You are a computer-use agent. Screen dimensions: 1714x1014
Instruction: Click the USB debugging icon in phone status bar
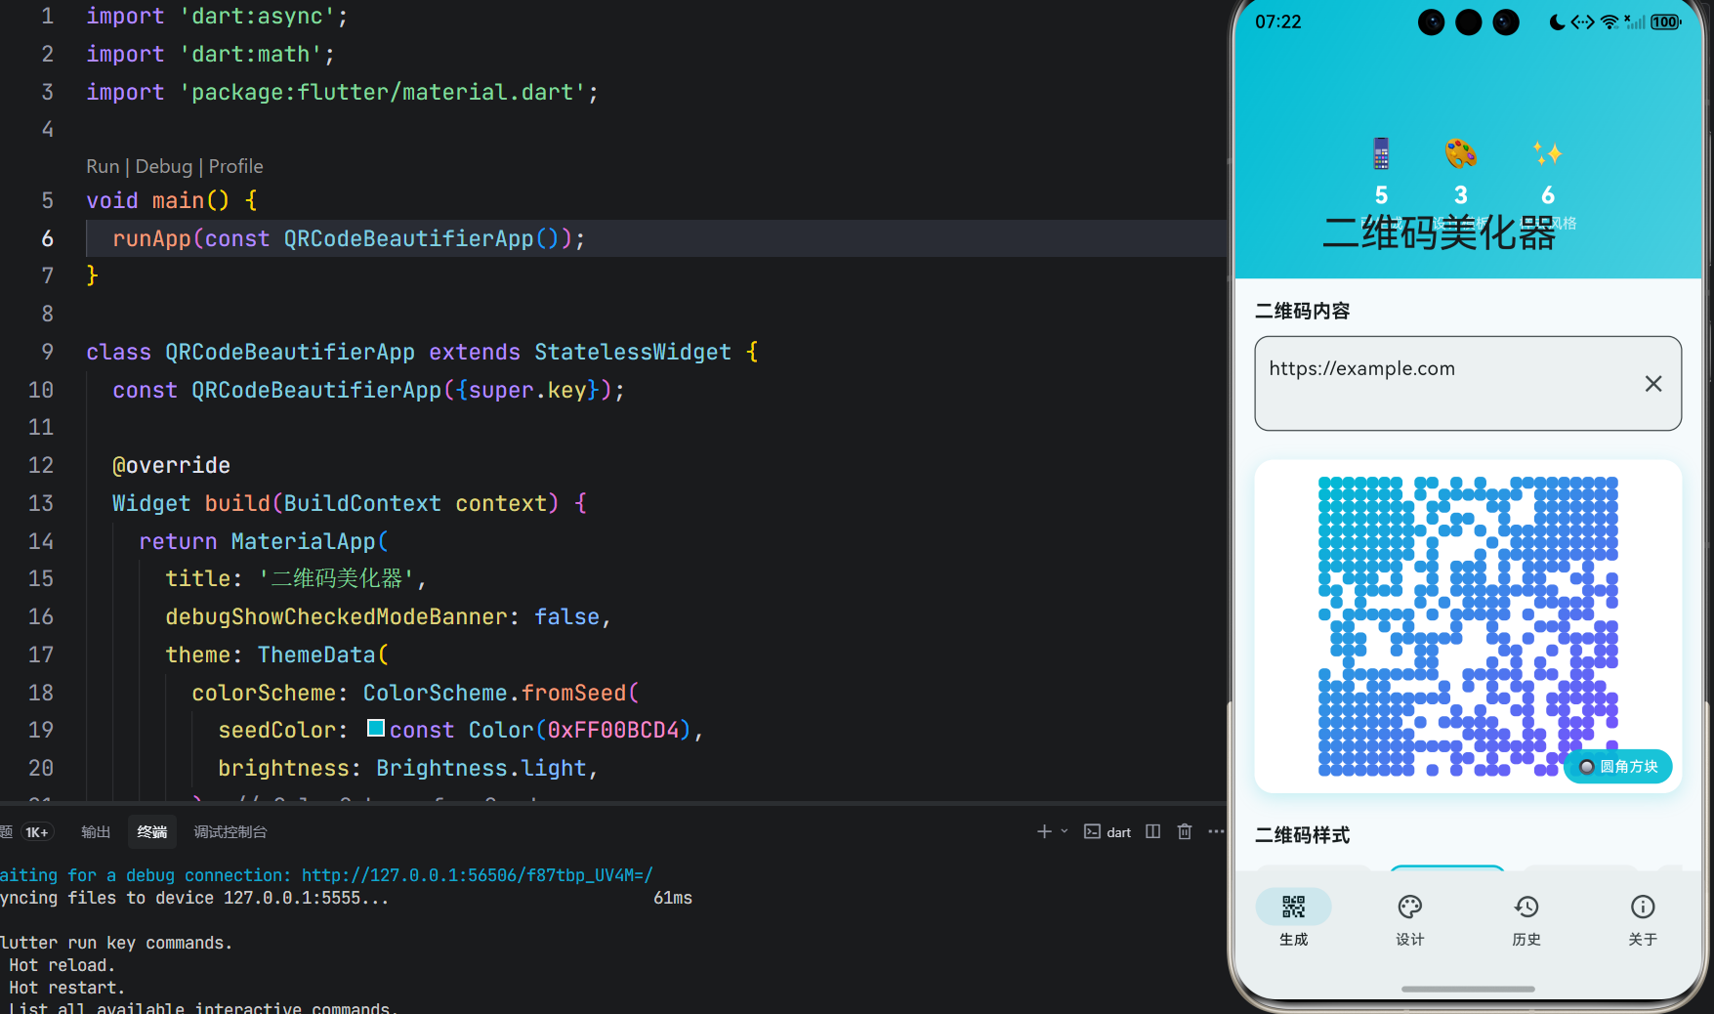(1582, 21)
